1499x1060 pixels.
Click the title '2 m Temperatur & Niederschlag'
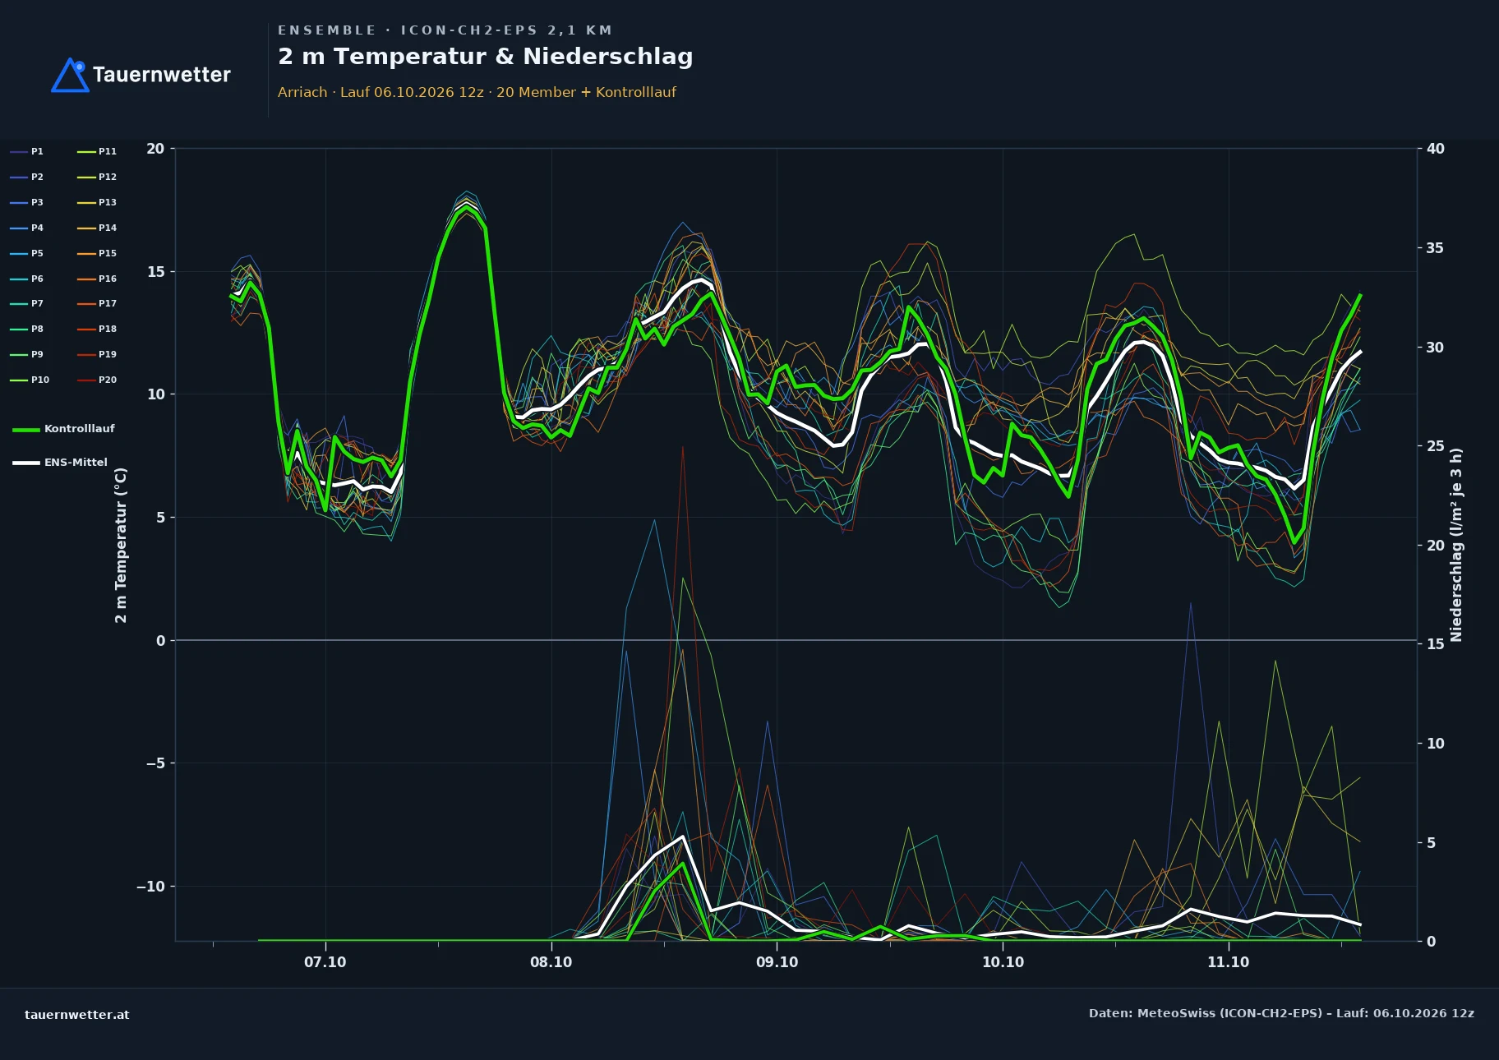coord(486,57)
